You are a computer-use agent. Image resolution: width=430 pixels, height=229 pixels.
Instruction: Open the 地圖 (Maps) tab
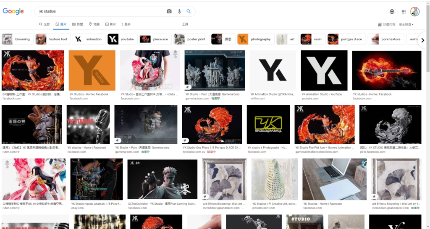click(94, 24)
